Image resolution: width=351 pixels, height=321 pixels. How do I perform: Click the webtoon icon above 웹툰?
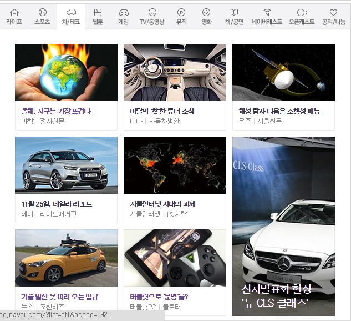click(x=98, y=12)
